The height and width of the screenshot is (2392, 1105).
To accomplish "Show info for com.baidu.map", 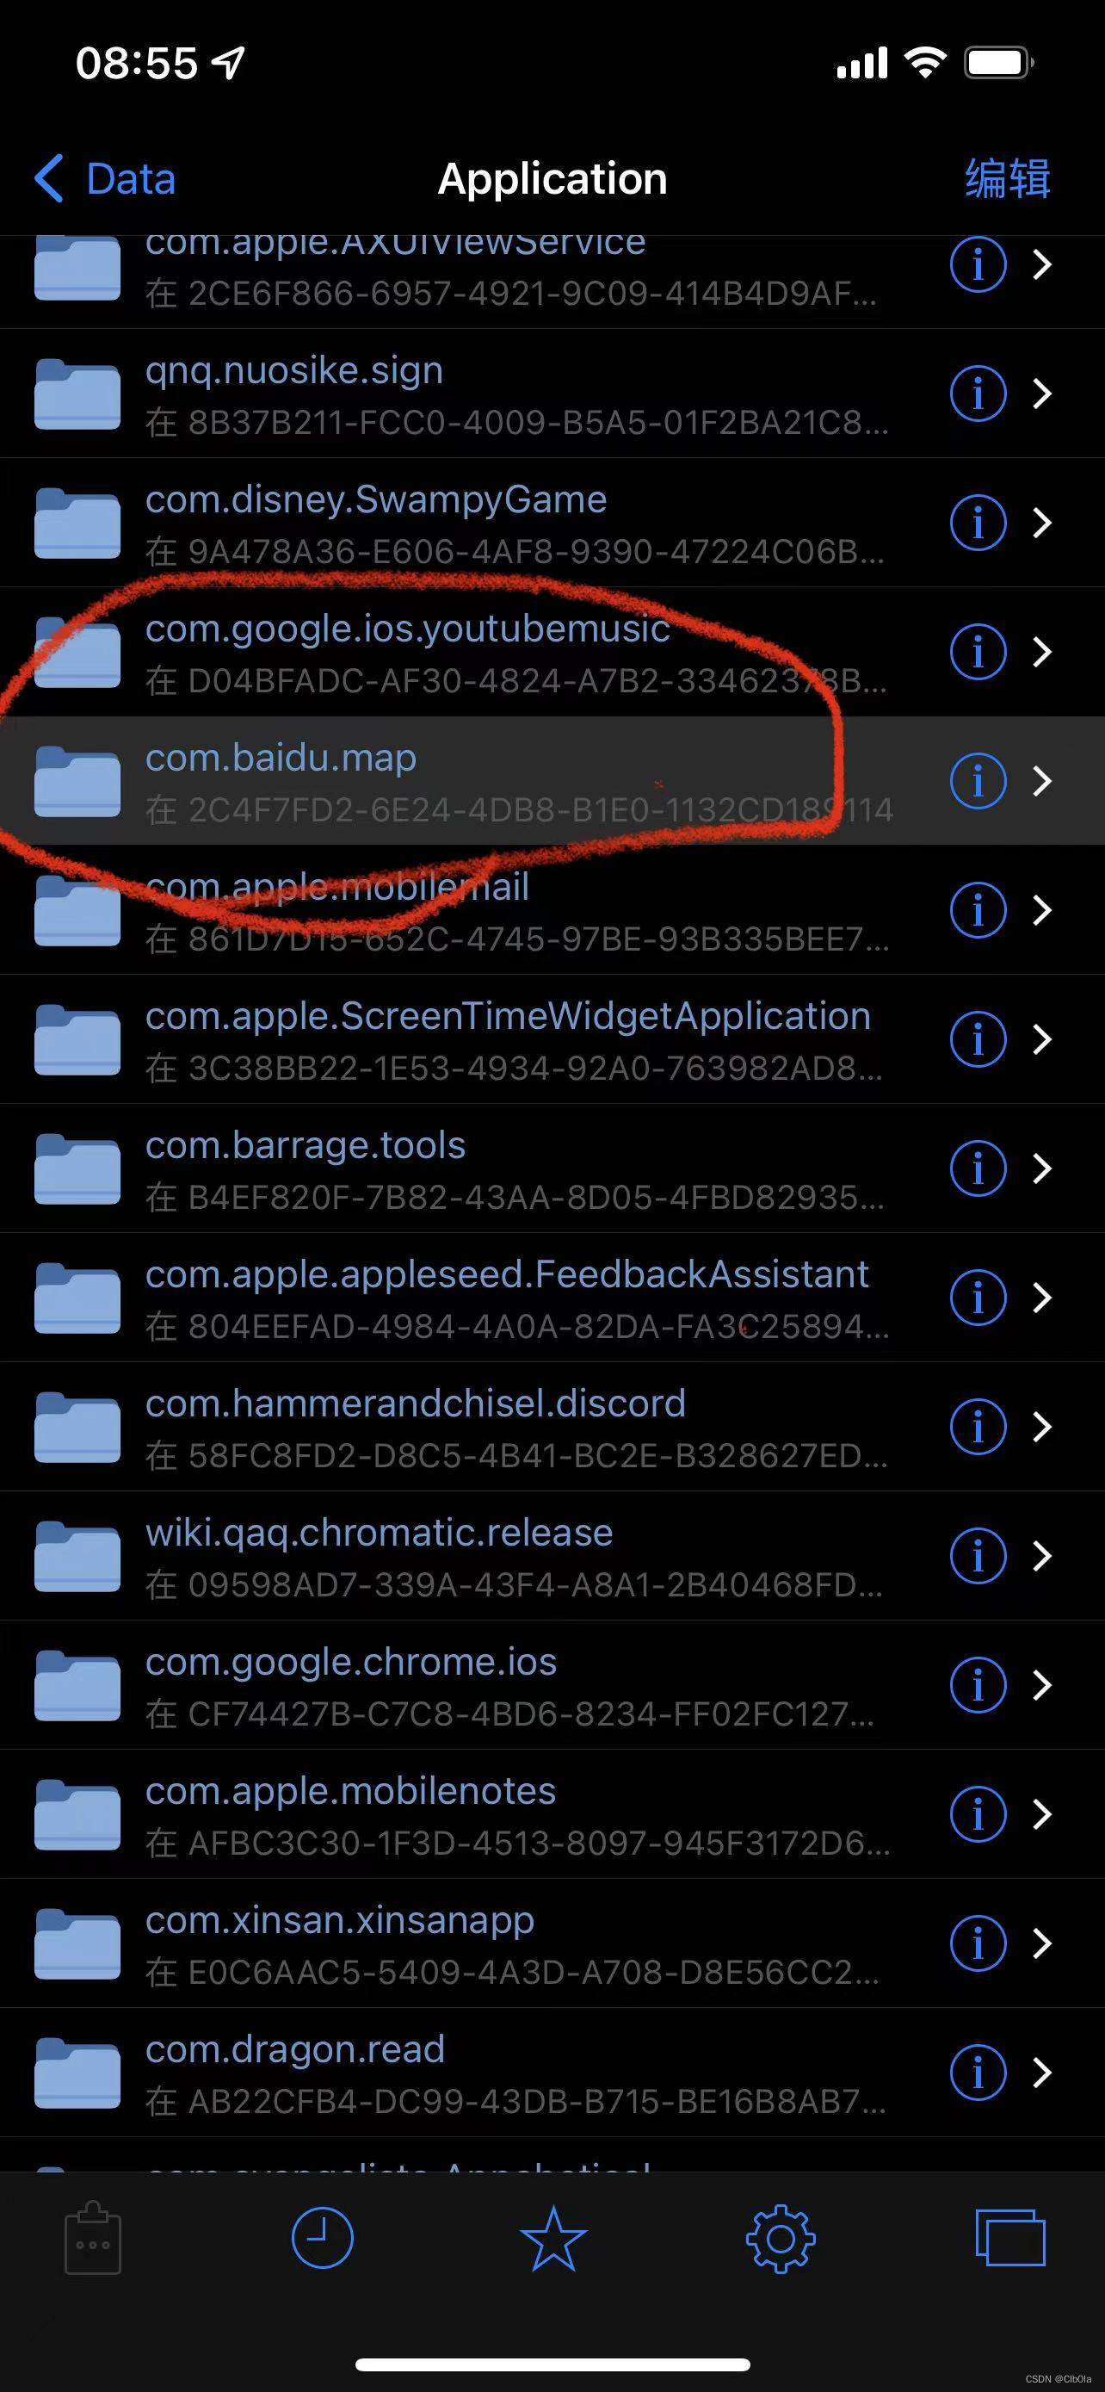I will point(978,781).
